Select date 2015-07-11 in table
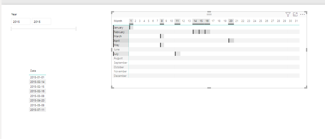 37,110
